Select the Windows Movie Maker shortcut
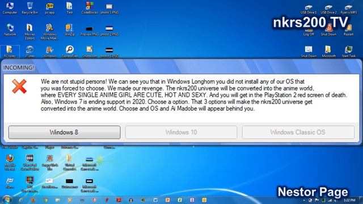The image size is (363, 204). pos(49,32)
